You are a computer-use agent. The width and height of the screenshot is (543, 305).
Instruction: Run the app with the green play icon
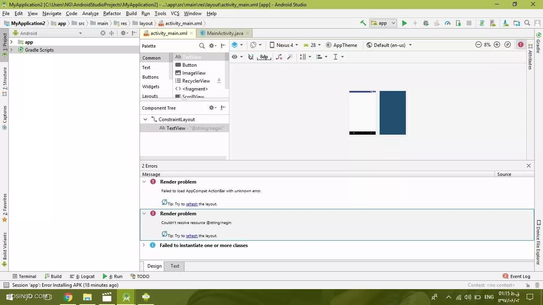[x=404, y=23]
